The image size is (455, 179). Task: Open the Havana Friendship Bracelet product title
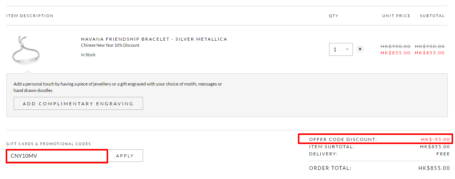click(154, 39)
